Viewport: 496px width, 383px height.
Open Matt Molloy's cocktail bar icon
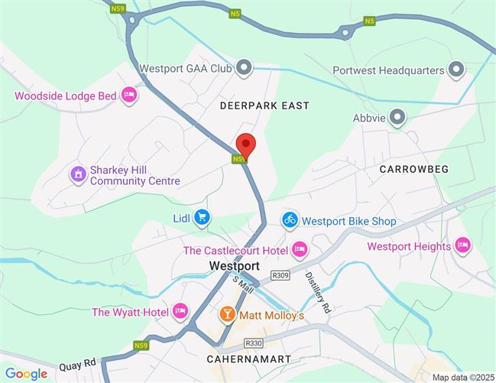click(227, 315)
